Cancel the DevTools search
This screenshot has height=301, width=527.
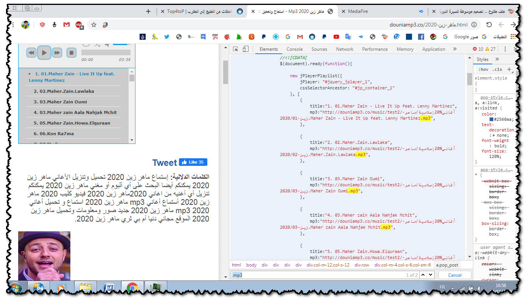455,275
